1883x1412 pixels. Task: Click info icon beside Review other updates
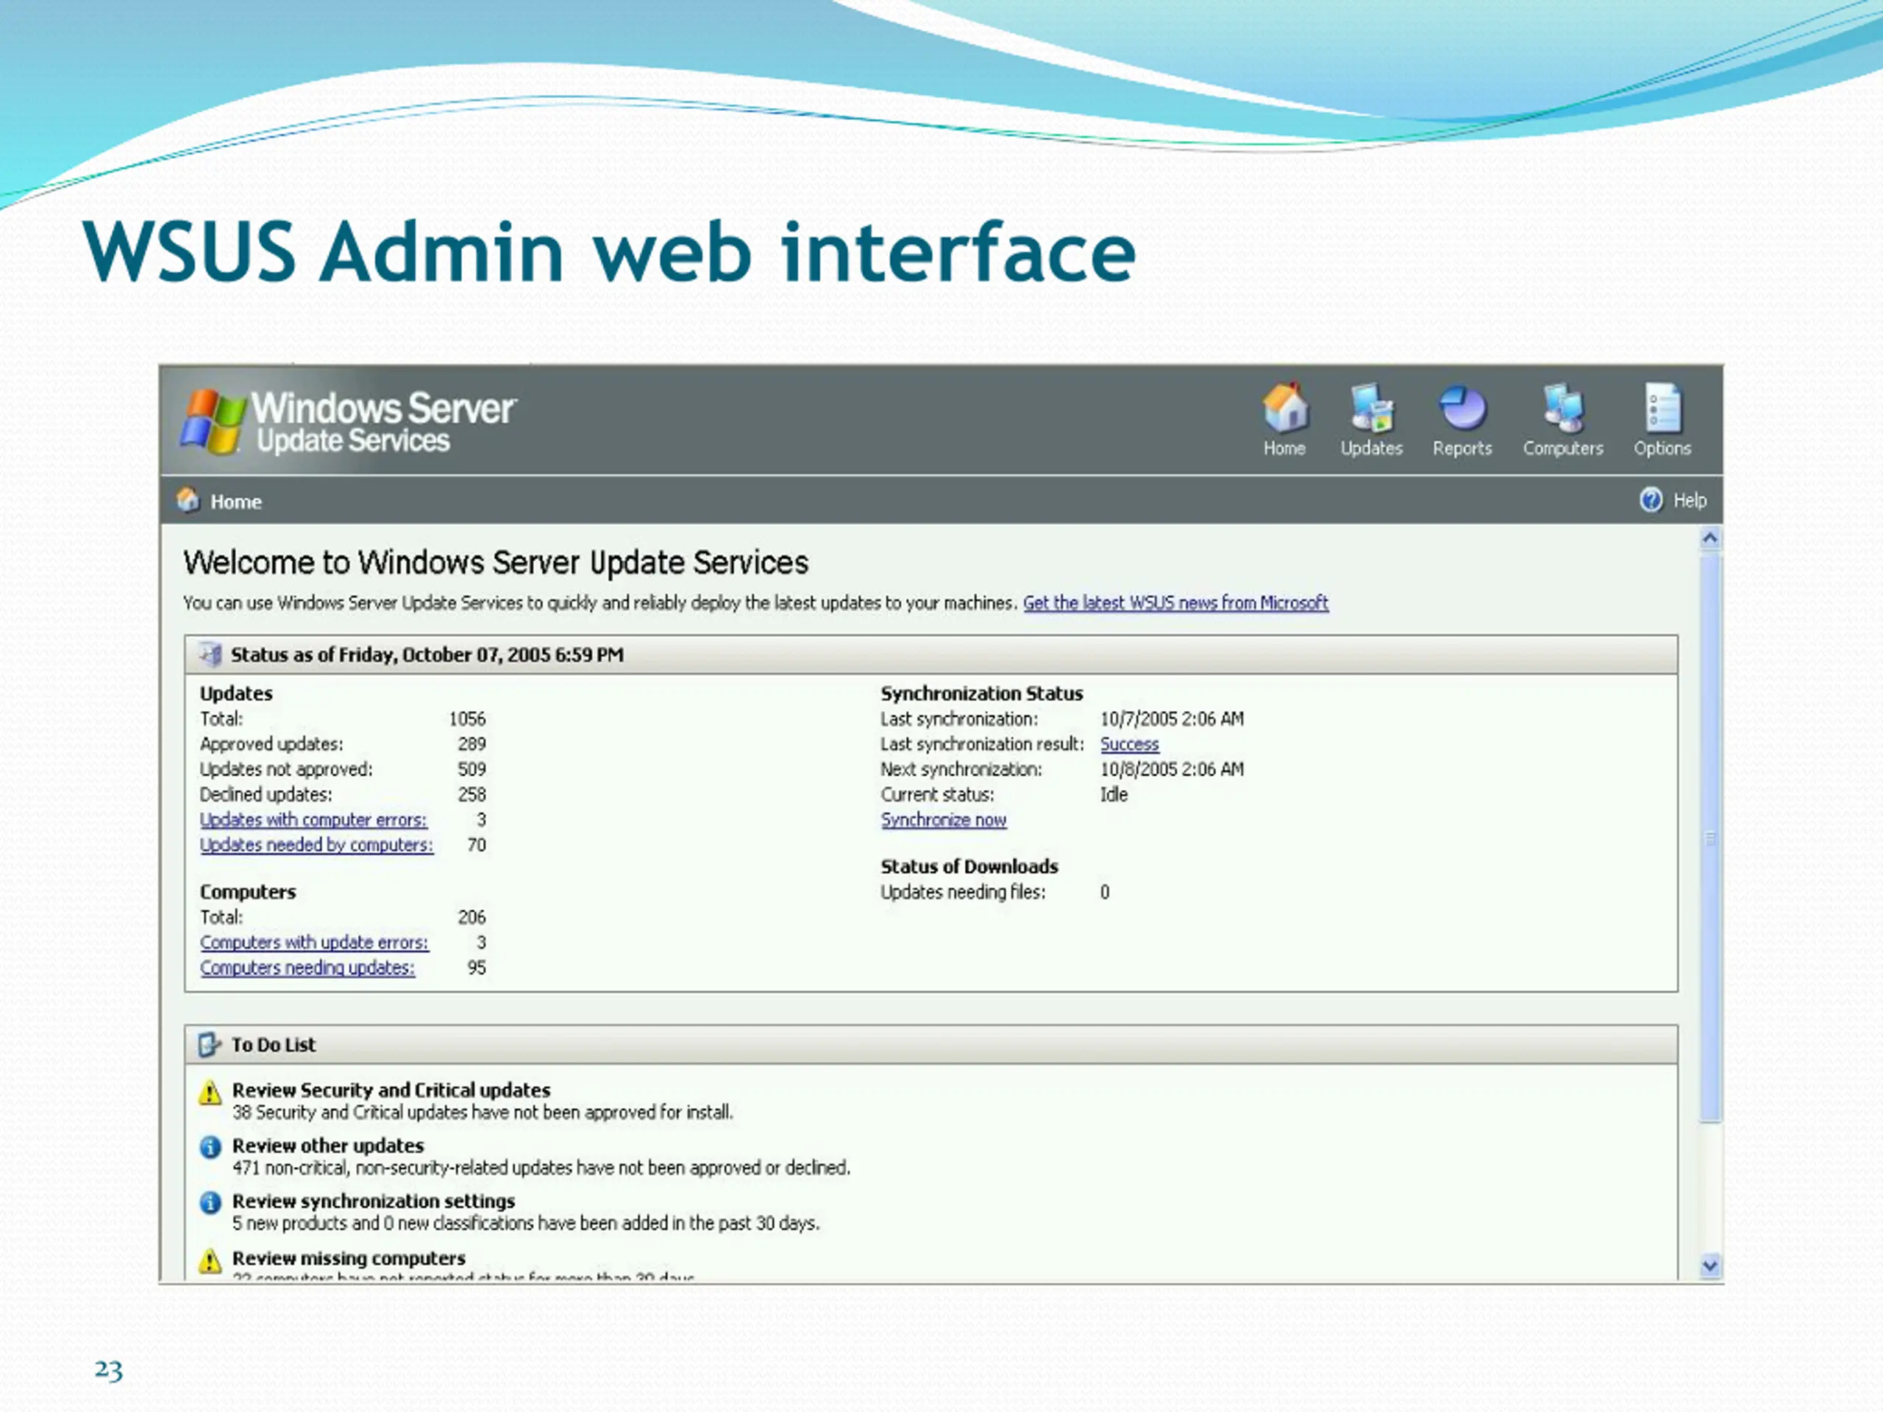pos(210,1147)
